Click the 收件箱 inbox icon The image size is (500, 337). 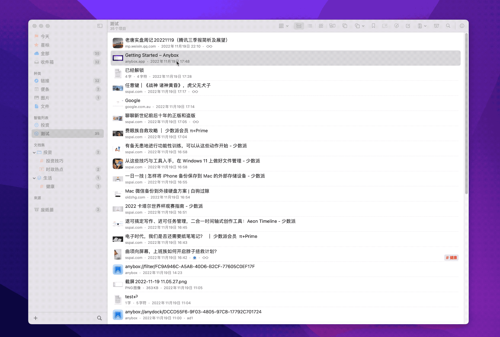[36, 62]
